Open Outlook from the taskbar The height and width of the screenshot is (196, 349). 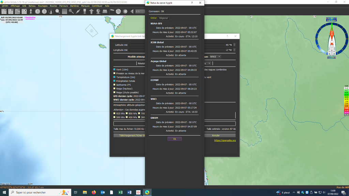pos(103,193)
